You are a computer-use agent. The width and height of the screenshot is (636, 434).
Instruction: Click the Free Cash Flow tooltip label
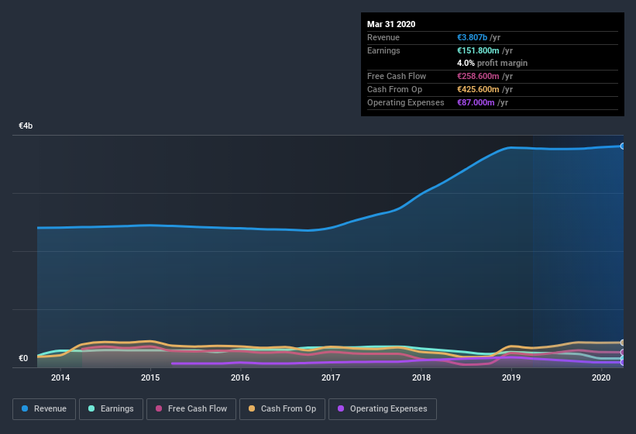397,76
